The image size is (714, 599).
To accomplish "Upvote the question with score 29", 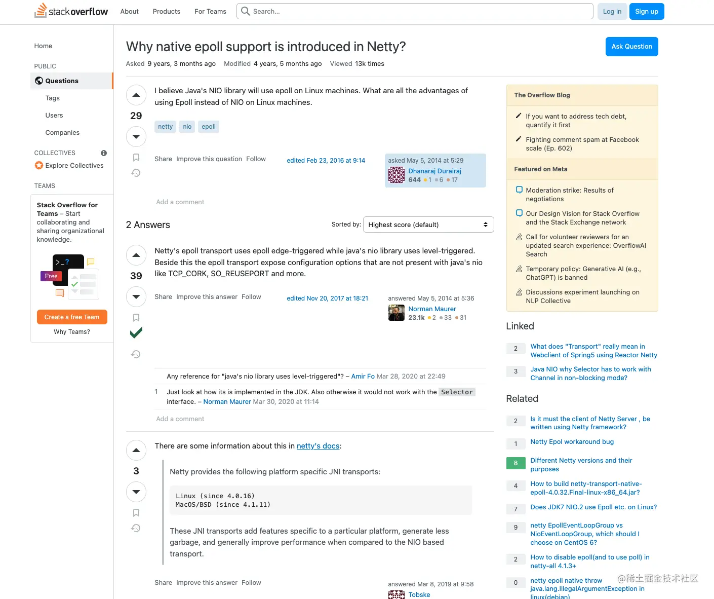I will (136, 95).
